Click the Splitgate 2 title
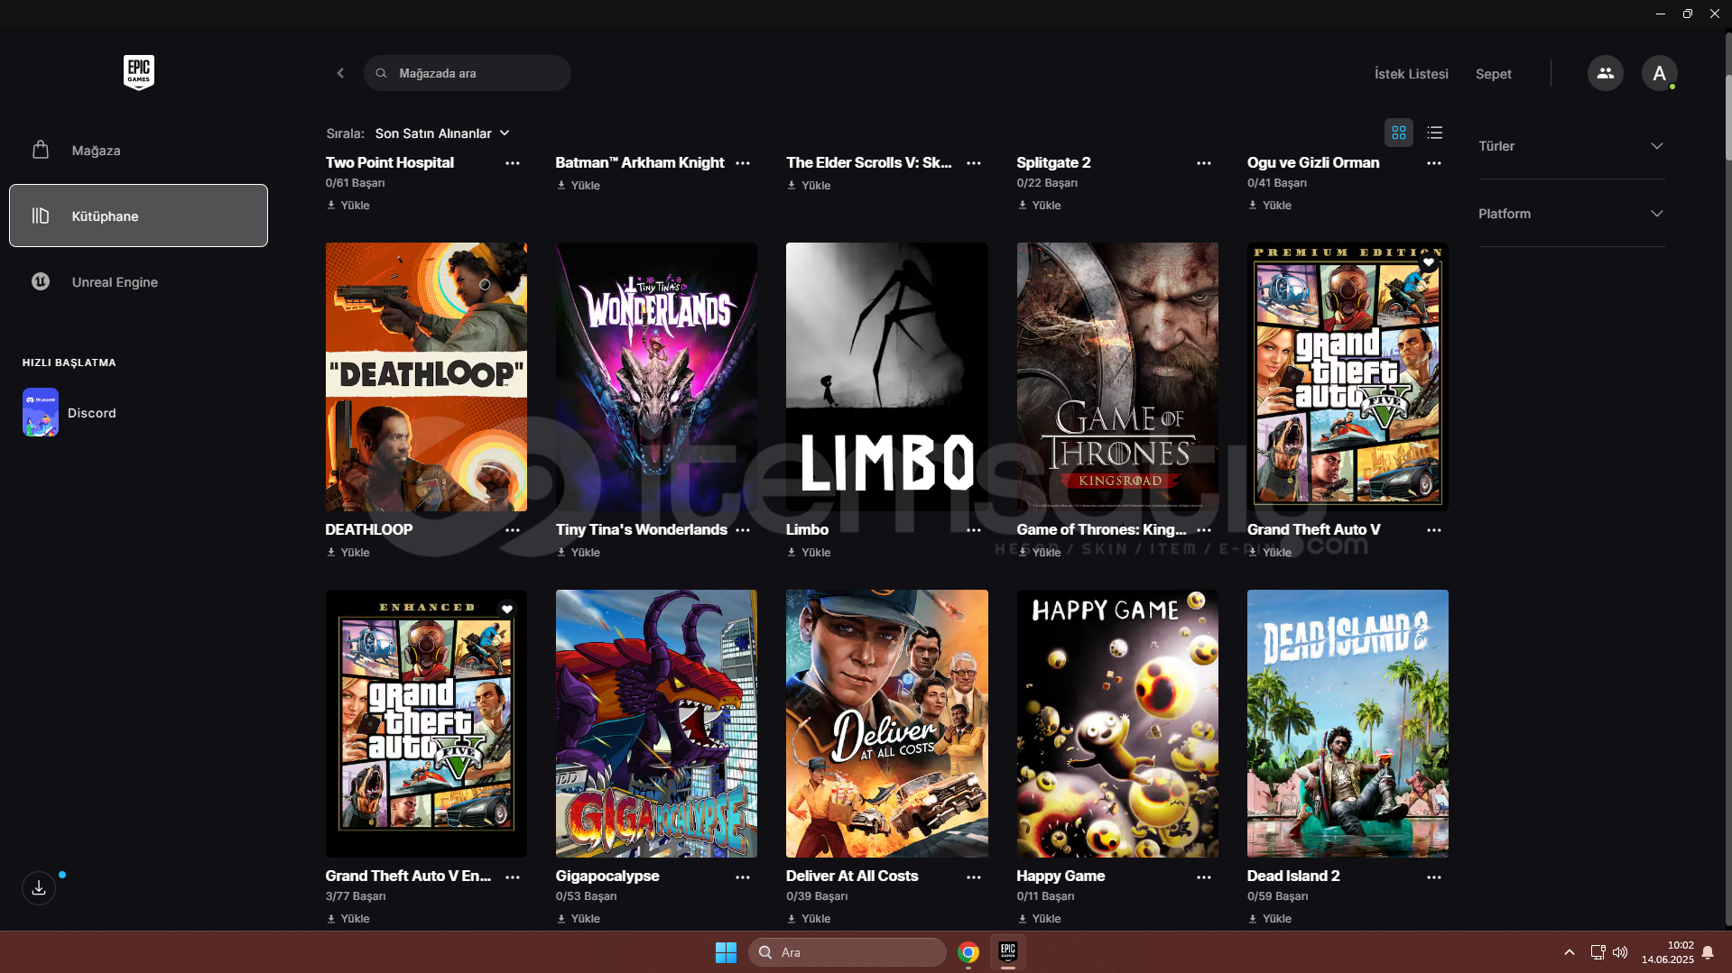The image size is (1732, 973). click(1053, 162)
